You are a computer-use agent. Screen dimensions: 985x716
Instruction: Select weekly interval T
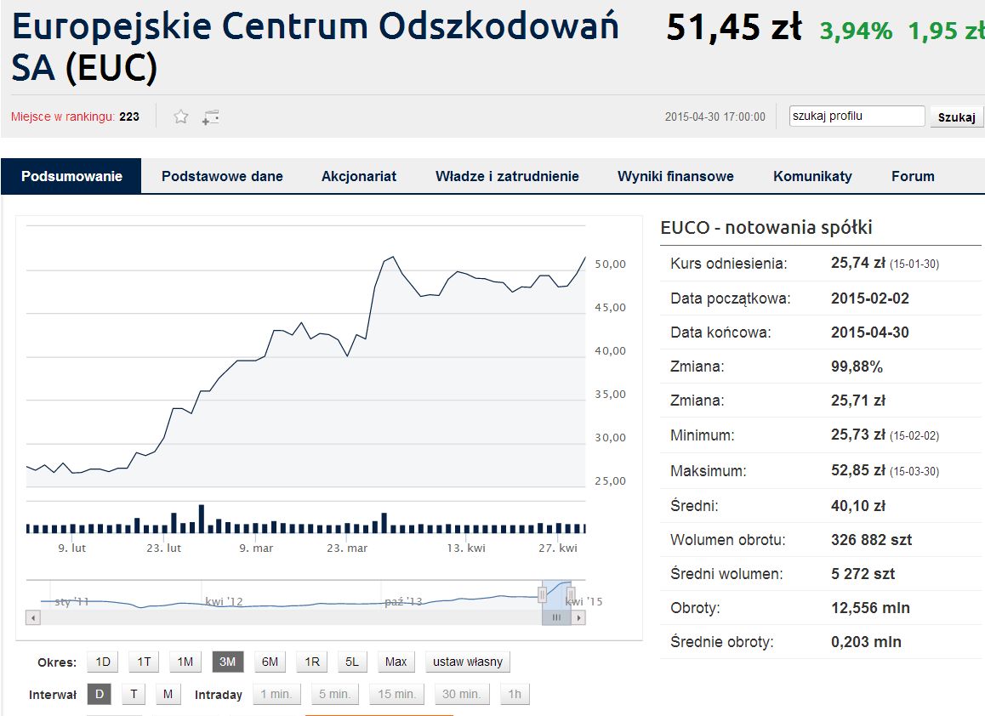click(134, 694)
